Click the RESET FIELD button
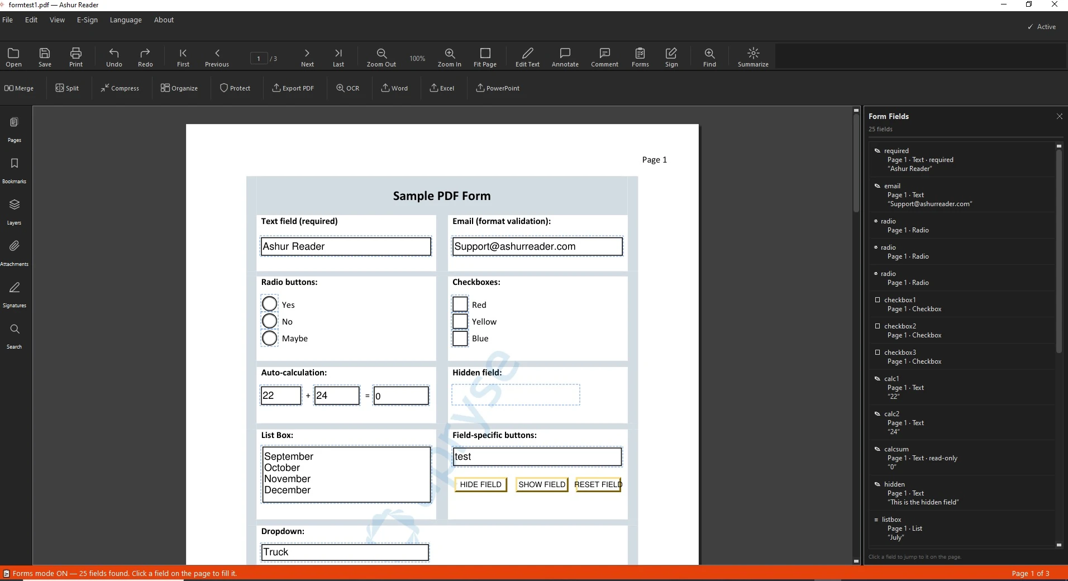Image resolution: width=1068 pixels, height=581 pixels. click(x=598, y=484)
